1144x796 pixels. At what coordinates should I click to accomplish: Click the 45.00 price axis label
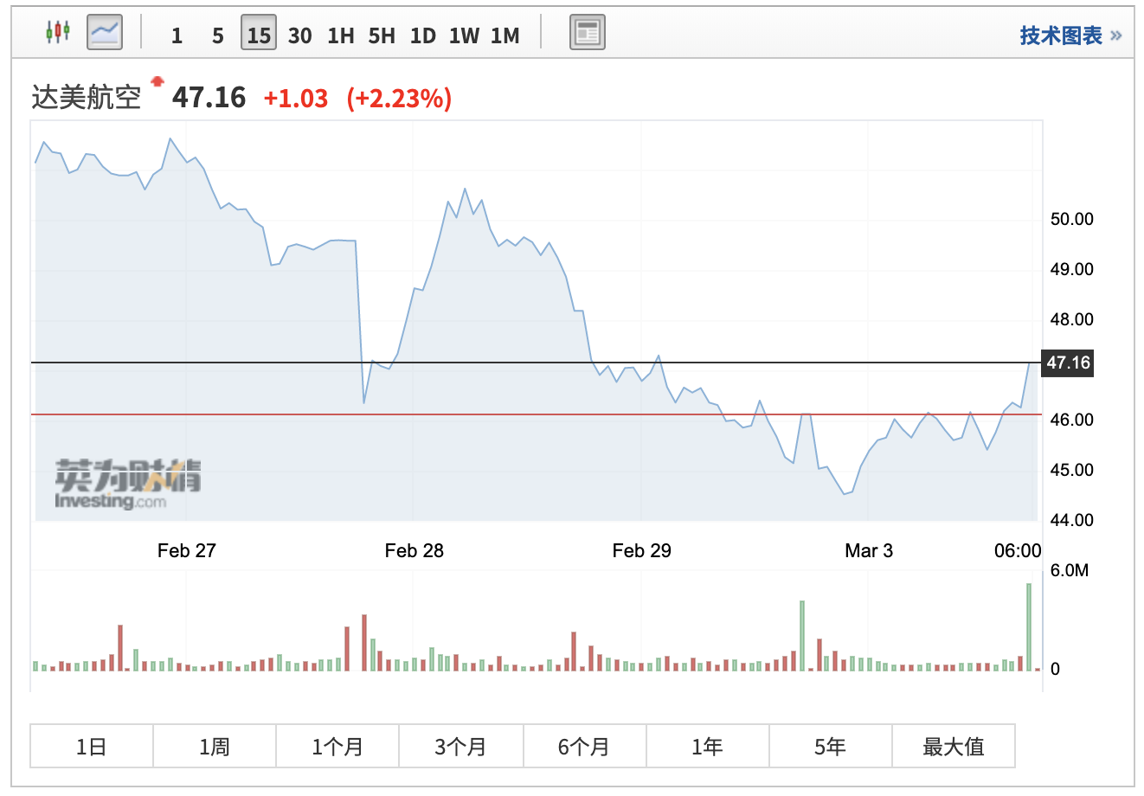(x=1072, y=471)
